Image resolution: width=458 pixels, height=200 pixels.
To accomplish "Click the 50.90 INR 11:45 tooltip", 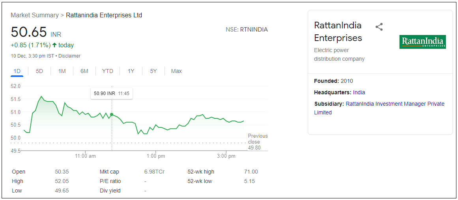I will [x=112, y=93].
